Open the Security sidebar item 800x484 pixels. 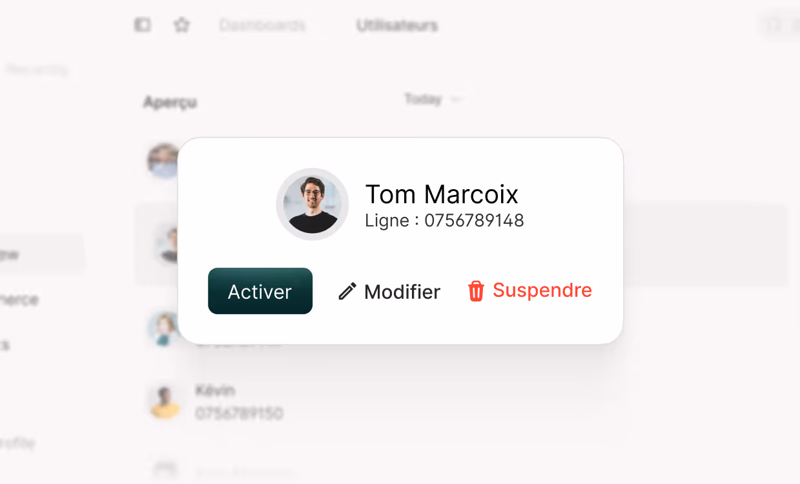37,70
